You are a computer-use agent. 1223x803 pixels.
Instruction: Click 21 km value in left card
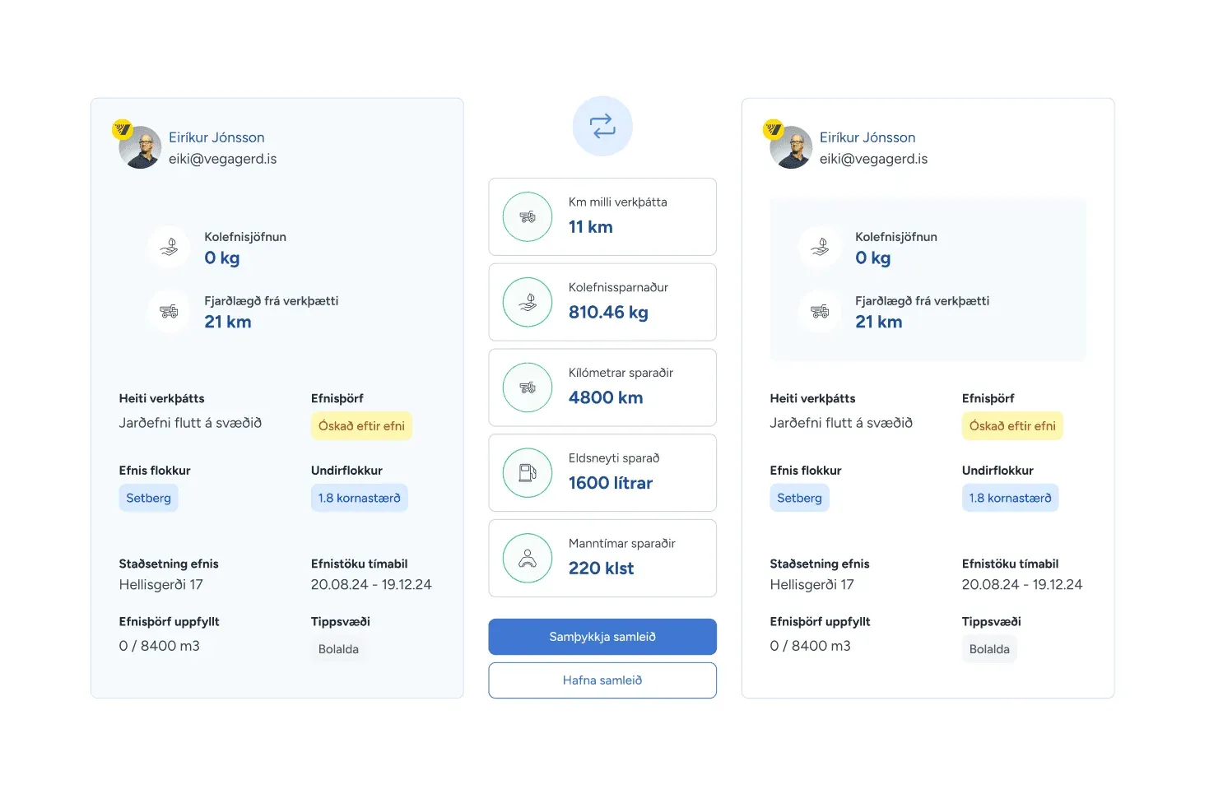[x=228, y=322]
